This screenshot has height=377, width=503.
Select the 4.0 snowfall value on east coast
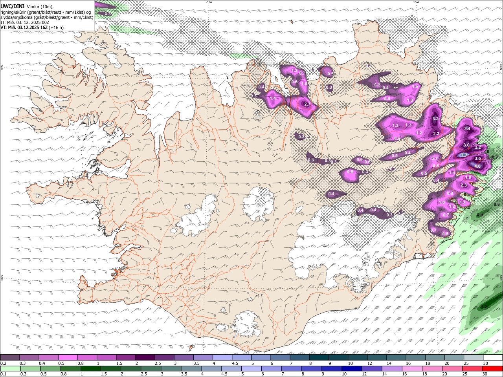(x=478, y=166)
